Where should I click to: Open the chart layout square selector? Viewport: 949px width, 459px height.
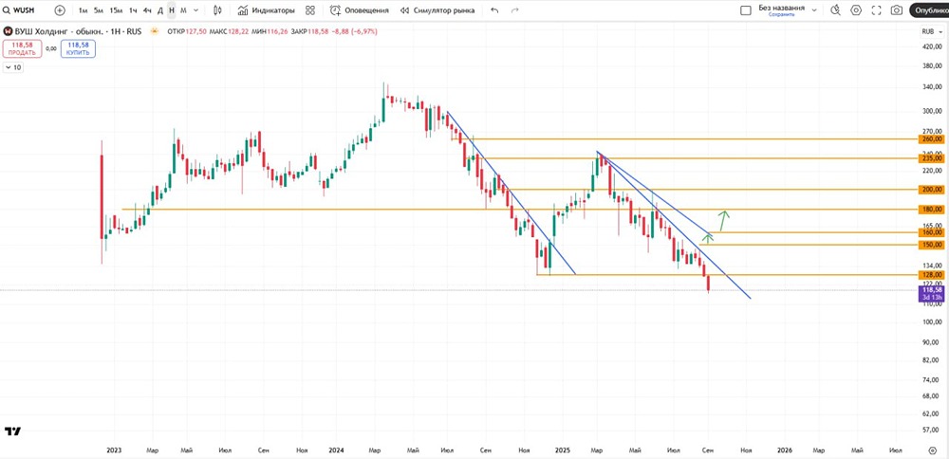click(746, 10)
